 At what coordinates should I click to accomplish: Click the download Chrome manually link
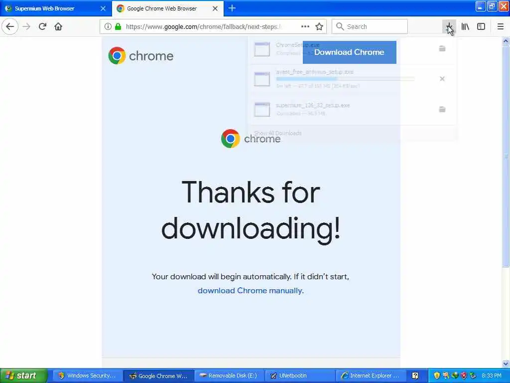click(x=251, y=291)
